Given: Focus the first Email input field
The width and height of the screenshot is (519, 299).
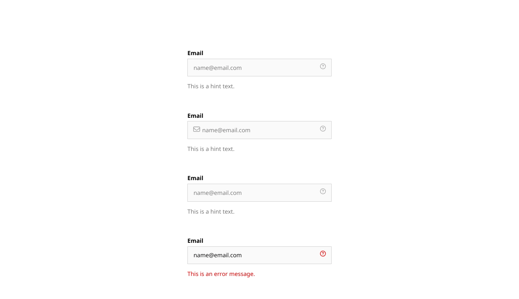Looking at the screenshot, I should (259, 68).
